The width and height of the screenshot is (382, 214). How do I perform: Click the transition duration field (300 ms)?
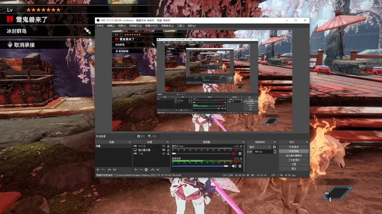tap(263, 151)
